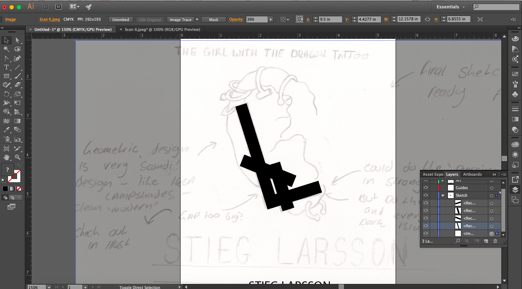Open the Artboards tab
Image resolution: width=522 pixels, height=289 pixels.
(472, 175)
